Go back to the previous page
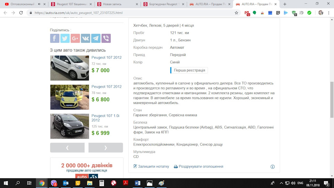 [x=5, y=13]
